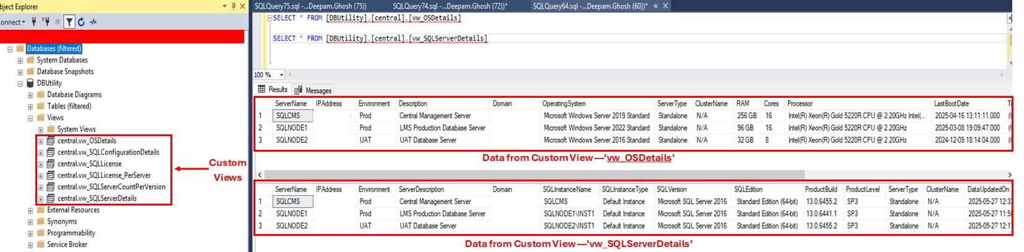This screenshot has width=1024, height=252.
Task: Expand the central.vw_SQLLicense view
Action: pos(40,164)
